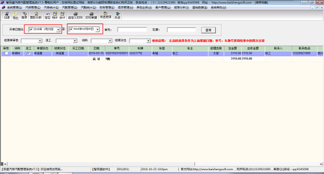Open 图形分析 chart analysis from toolbar
This screenshot has width=324, height=174.
tap(36, 16)
